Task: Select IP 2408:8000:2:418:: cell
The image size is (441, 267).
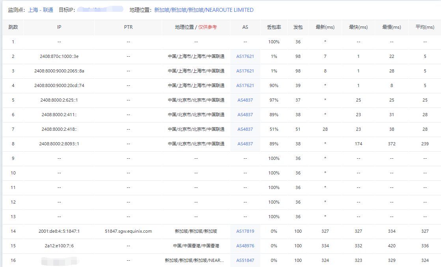Action: click(x=59, y=130)
